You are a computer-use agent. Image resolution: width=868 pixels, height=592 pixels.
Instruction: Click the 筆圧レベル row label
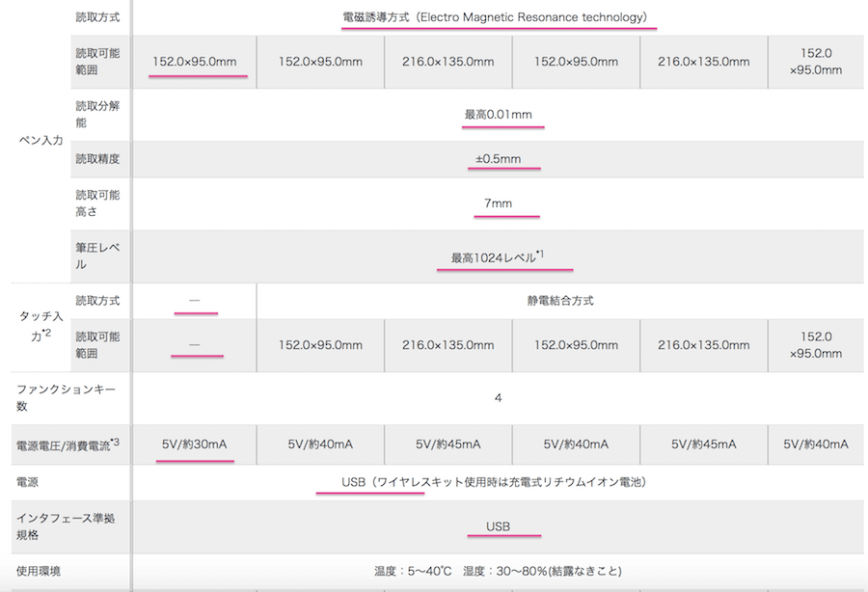click(97, 256)
